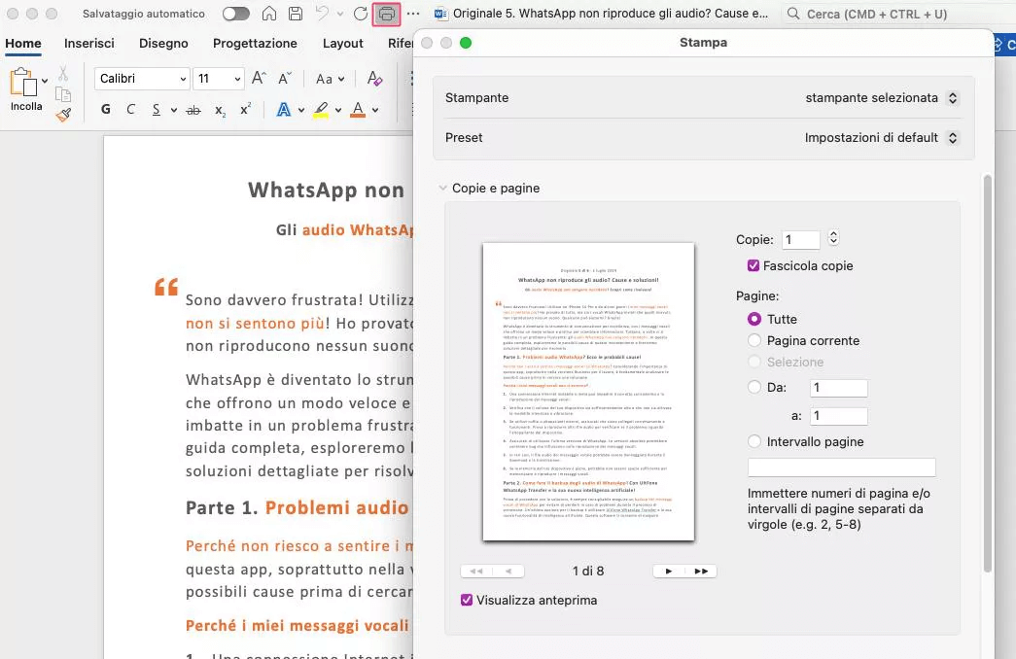Open the highlight color dropdown arrow
Viewport: 1016px width, 659px height.
coord(338,110)
